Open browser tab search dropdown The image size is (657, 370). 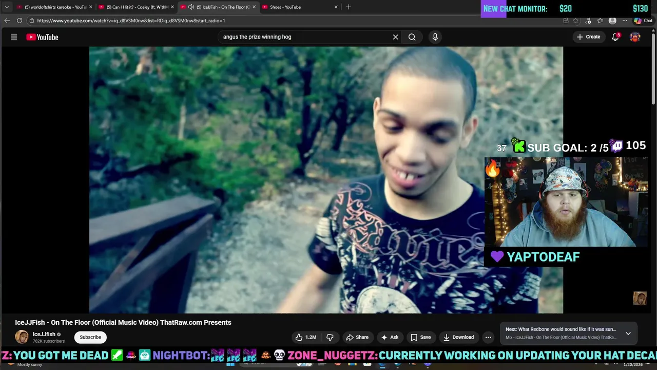point(7,7)
